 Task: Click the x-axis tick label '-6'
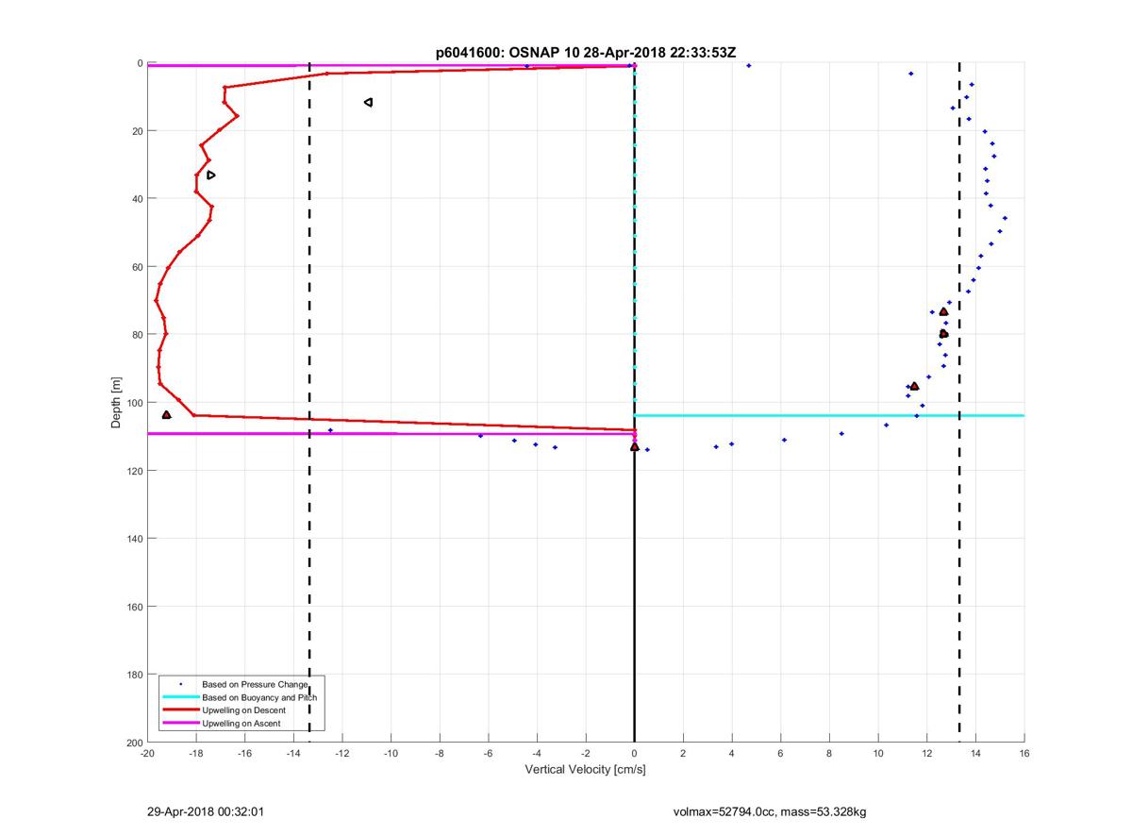[x=489, y=754]
